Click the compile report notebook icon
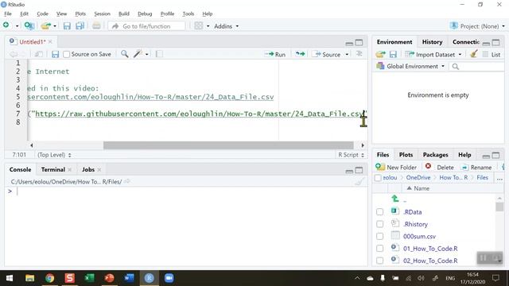 pos(159,54)
